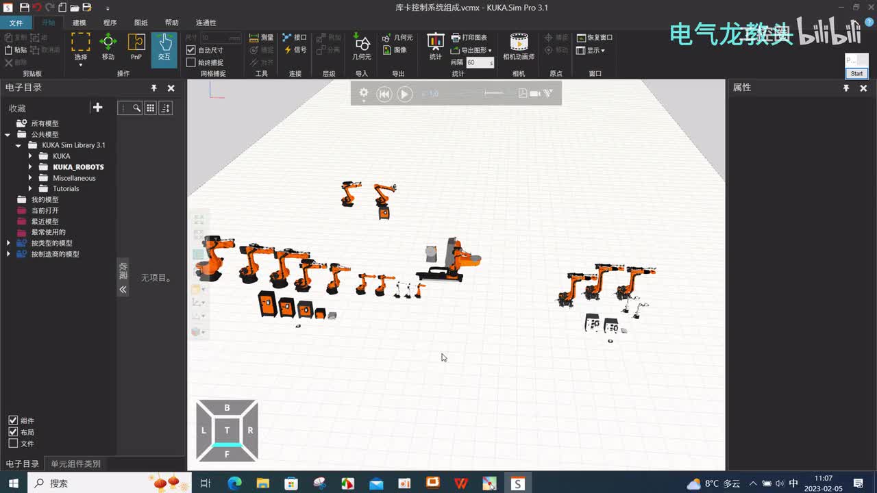Play the simulation
Image resolution: width=877 pixels, height=493 pixels.
pyautogui.click(x=405, y=94)
